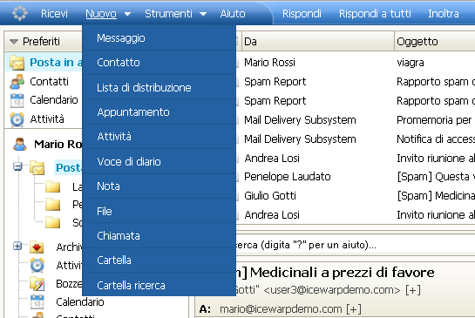Click the Attività clock icon in the folder tree
475x318 pixels.
pos(37,266)
